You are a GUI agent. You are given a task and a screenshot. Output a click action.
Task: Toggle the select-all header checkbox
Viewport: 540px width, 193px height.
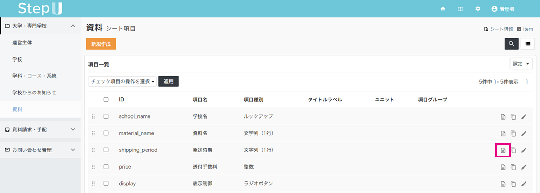click(106, 100)
